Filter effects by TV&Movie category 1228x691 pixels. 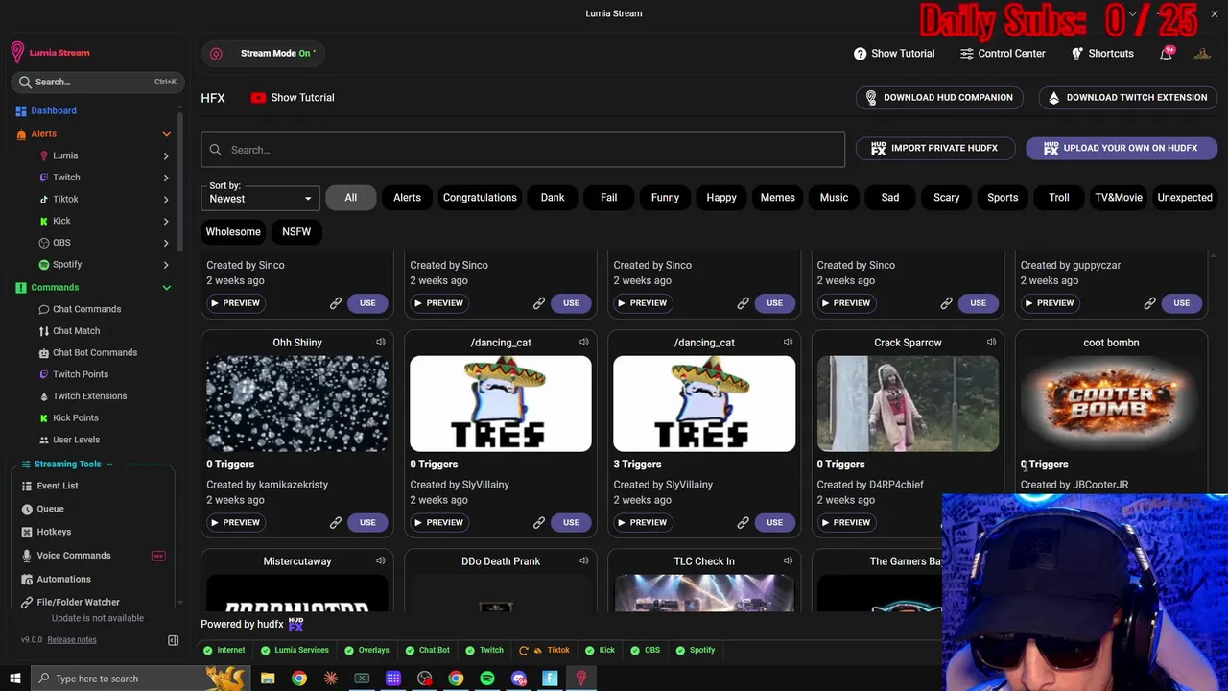(1119, 197)
